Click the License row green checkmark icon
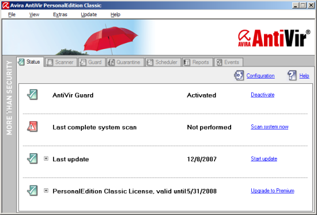Screen dimensions: 317x215 click(32, 191)
